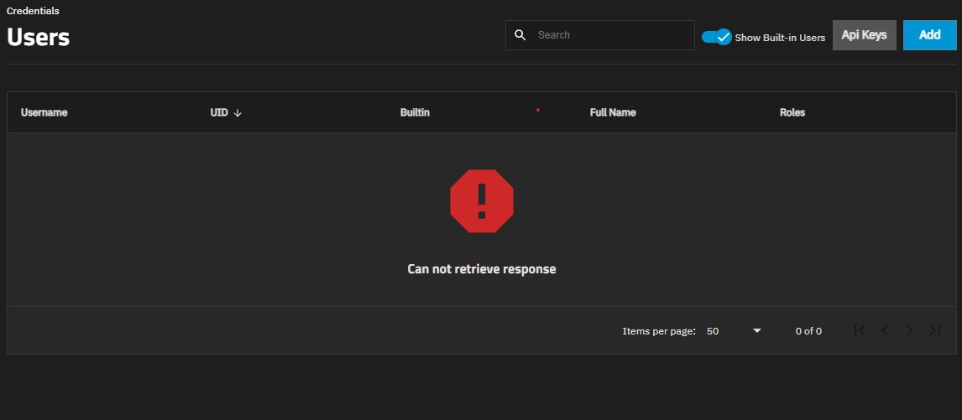The image size is (962, 420).
Task: Click the Credentials breadcrumb text
Action: point(33,11)
